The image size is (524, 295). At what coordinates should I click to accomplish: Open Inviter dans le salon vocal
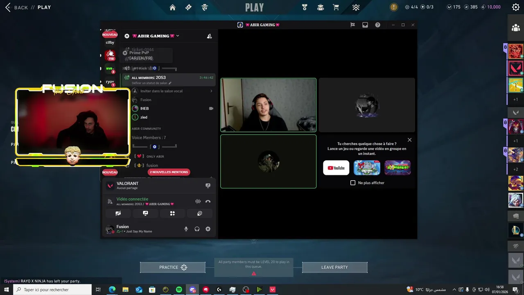(x=172, y=91)
